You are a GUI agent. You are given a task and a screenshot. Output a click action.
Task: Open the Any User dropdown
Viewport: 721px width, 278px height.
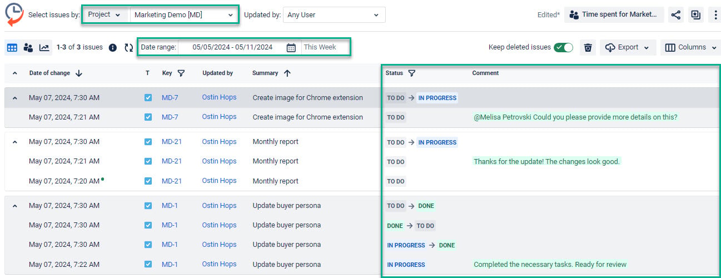[334, 15]
